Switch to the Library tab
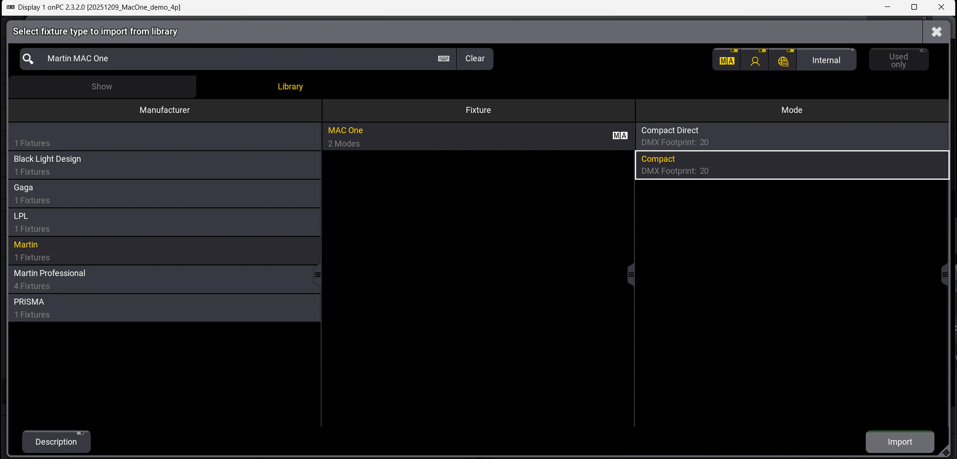This screenshot has height=459, width=957. (x=290, y=87)
